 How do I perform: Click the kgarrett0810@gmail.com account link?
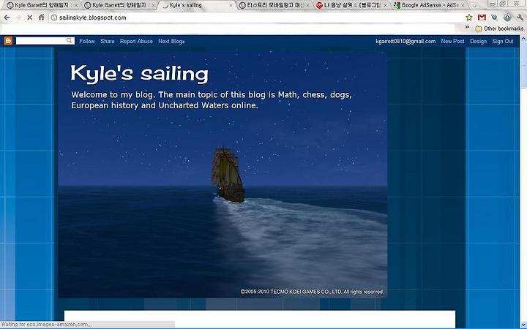tap(405, 41)
